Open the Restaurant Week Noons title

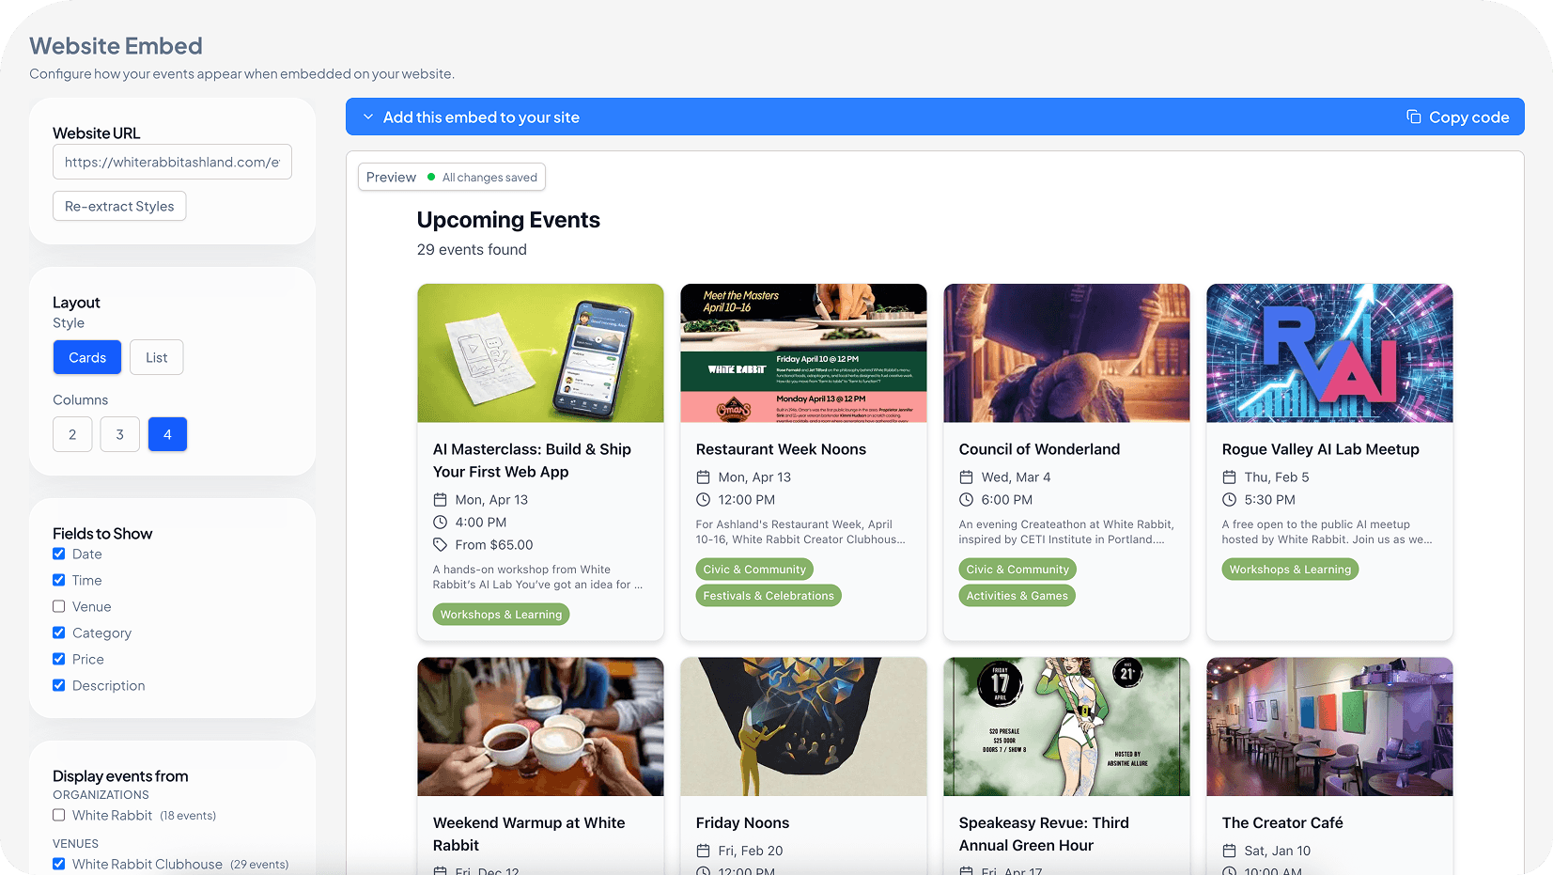781,449
